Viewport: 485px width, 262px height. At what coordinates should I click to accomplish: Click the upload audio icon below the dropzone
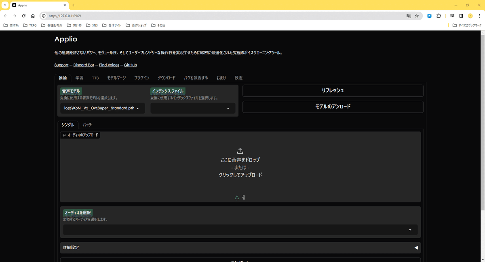[237, 197]
